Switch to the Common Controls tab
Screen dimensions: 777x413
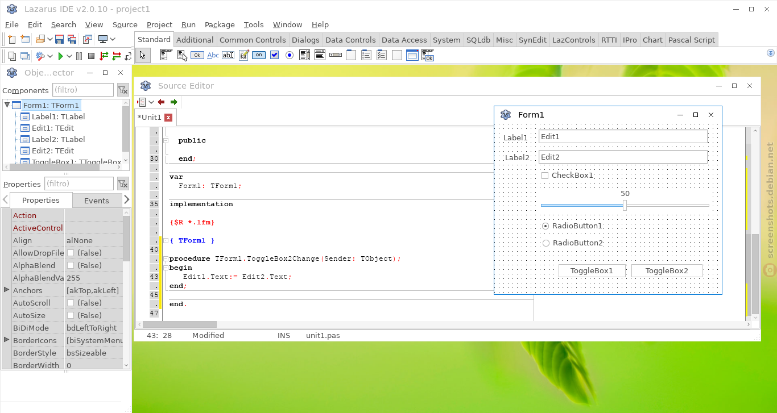(x=253, y=40)
